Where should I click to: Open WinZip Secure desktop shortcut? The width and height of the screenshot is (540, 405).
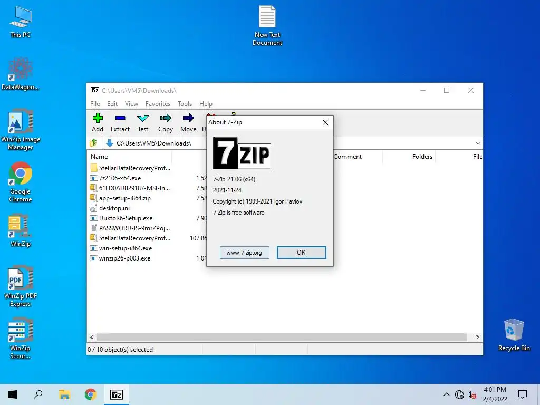[21, 338]
